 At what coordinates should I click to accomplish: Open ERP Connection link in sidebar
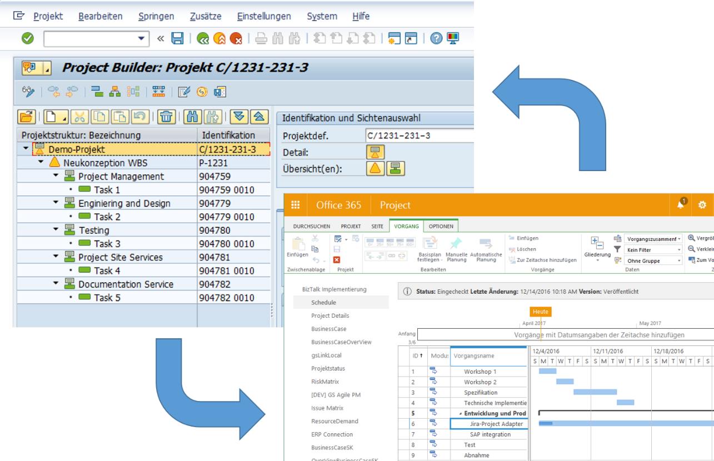[x=332, y=434]
